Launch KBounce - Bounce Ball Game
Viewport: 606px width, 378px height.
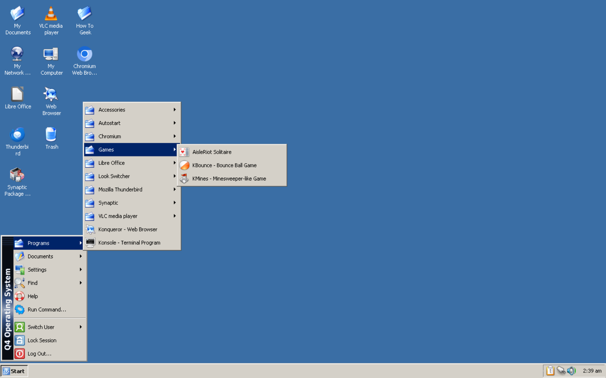(x=232, y=165)
